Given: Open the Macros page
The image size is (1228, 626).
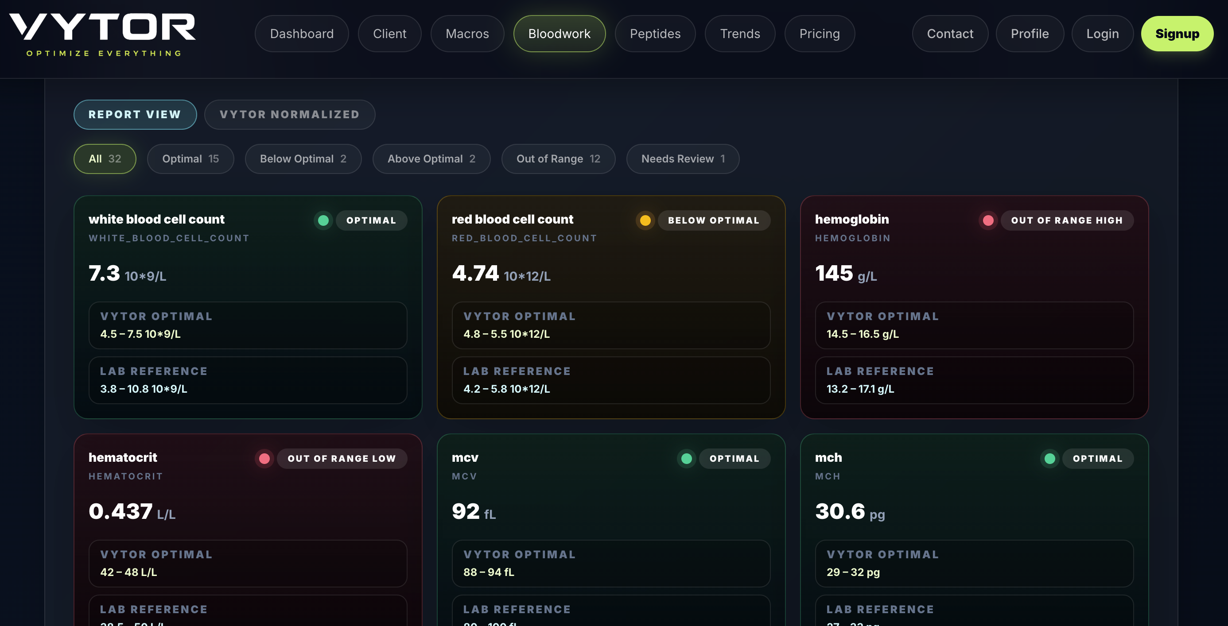Looking at the screenshot, I should (467, 34).
